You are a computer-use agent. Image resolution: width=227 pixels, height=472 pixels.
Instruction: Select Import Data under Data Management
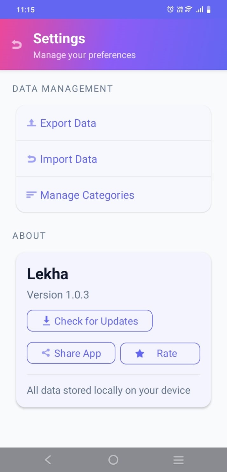(x=113, y=159)
